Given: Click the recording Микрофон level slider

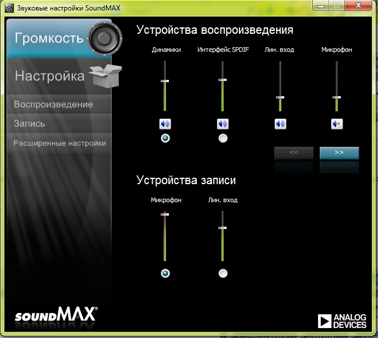Looking at the screenshot, I should [x=165, y=214].
